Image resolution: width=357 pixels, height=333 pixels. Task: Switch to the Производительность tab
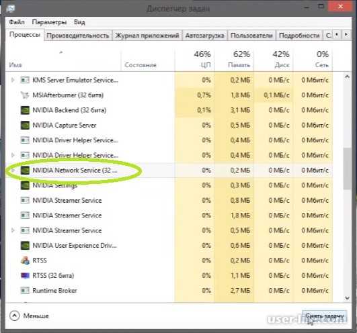coord(77,36)
